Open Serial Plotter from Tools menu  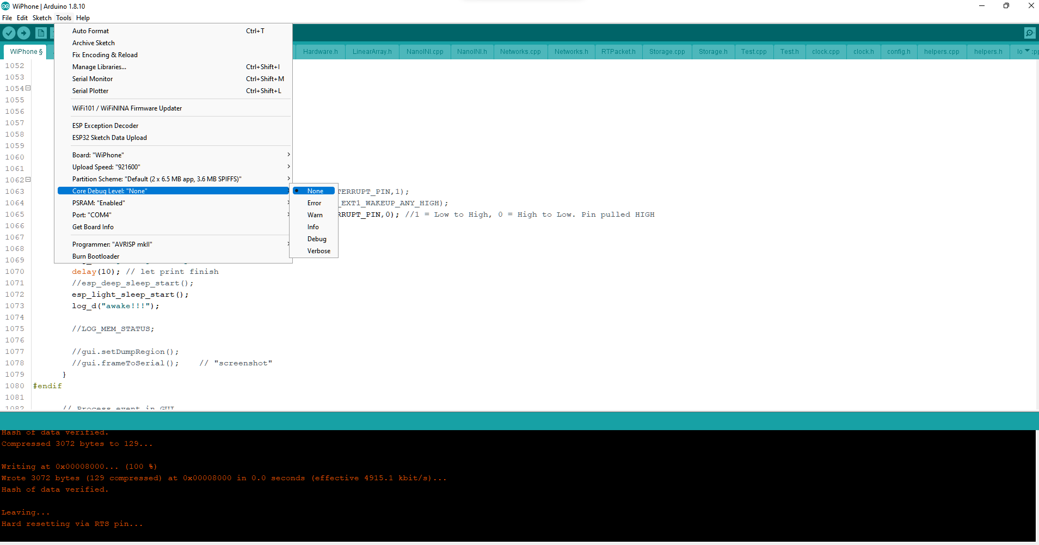coord(90,91)
